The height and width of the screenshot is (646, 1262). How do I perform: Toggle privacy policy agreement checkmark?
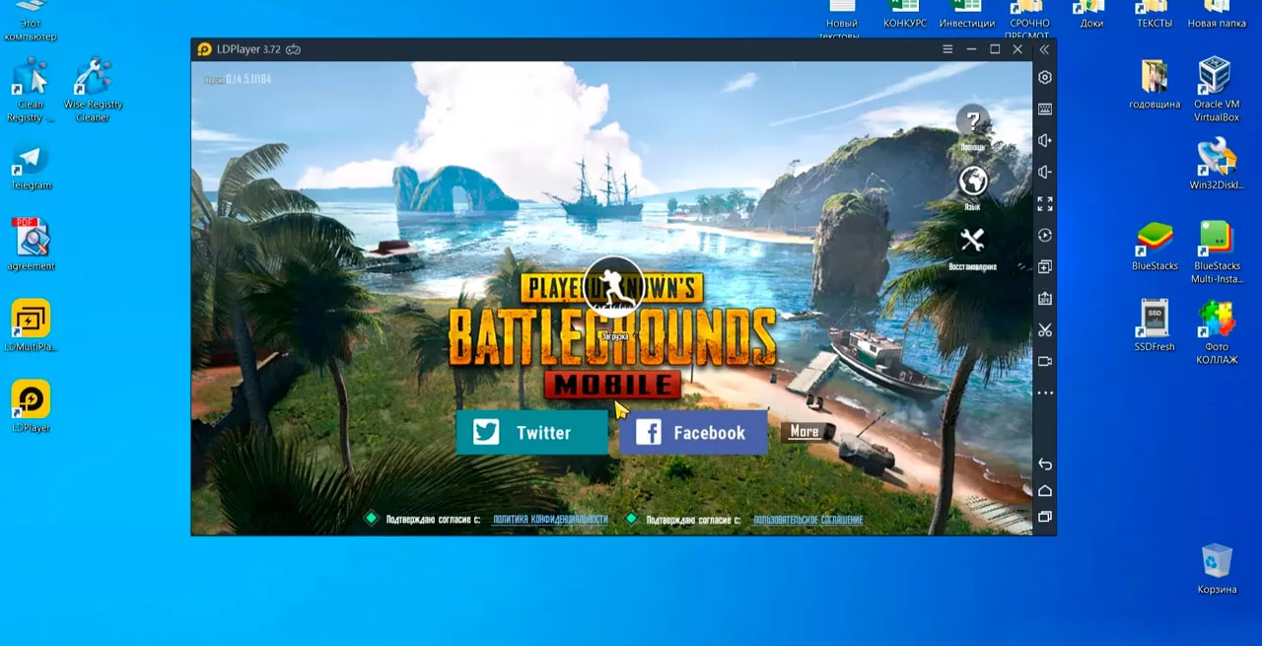point(372,519)
